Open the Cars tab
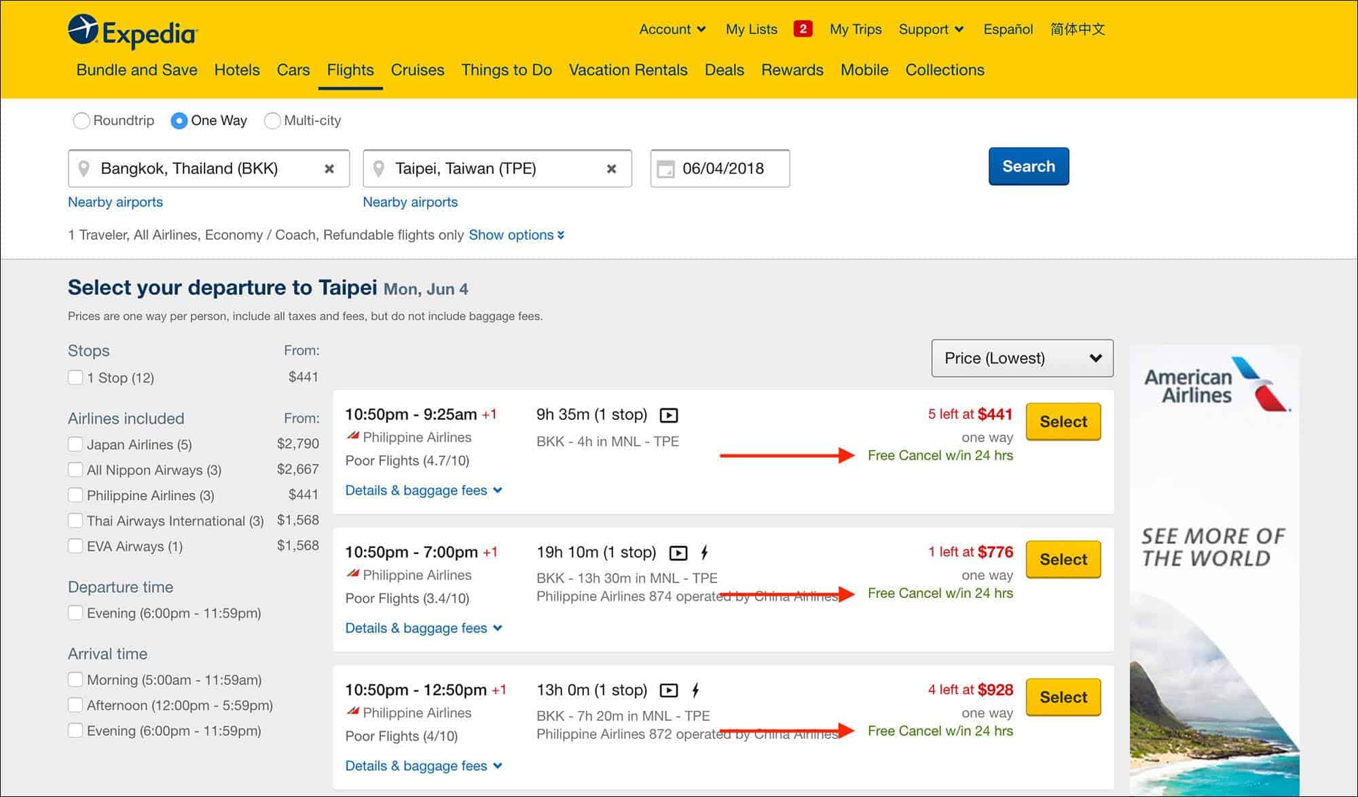Image resolution: width=1358 pixels, height=797 pixels. 293,70
